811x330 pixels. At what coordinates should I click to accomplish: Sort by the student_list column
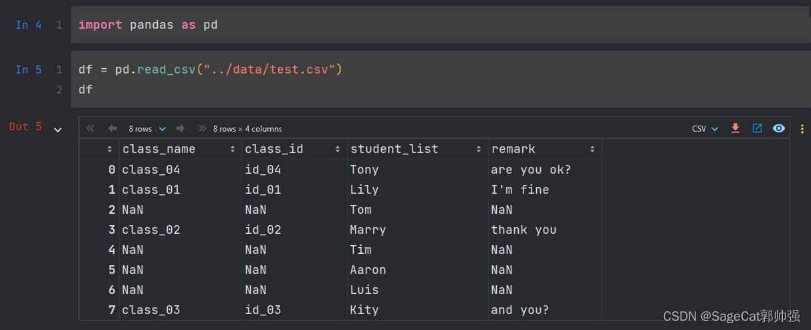pos(479,149)
